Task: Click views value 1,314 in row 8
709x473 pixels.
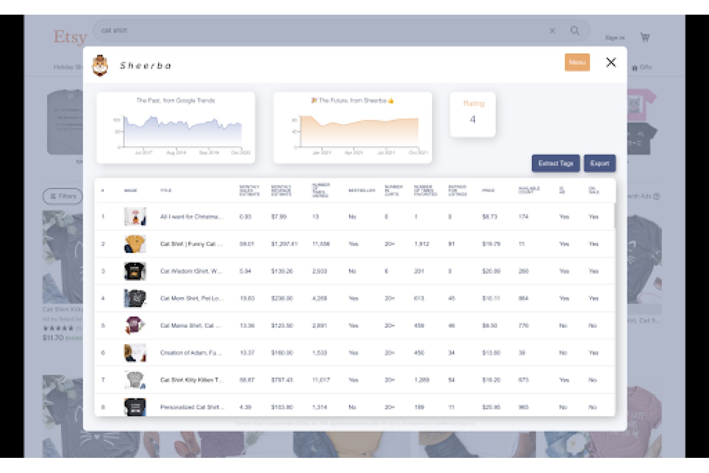Action: (x=320, y=407)
